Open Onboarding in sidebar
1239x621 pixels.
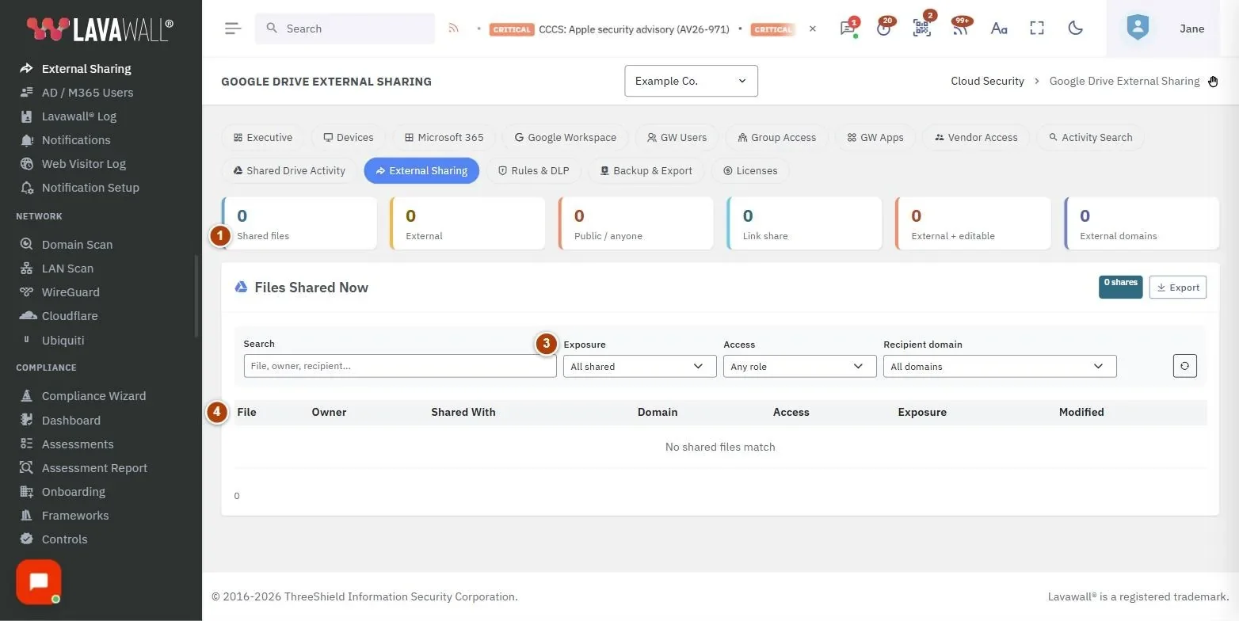tap(73, 492)
